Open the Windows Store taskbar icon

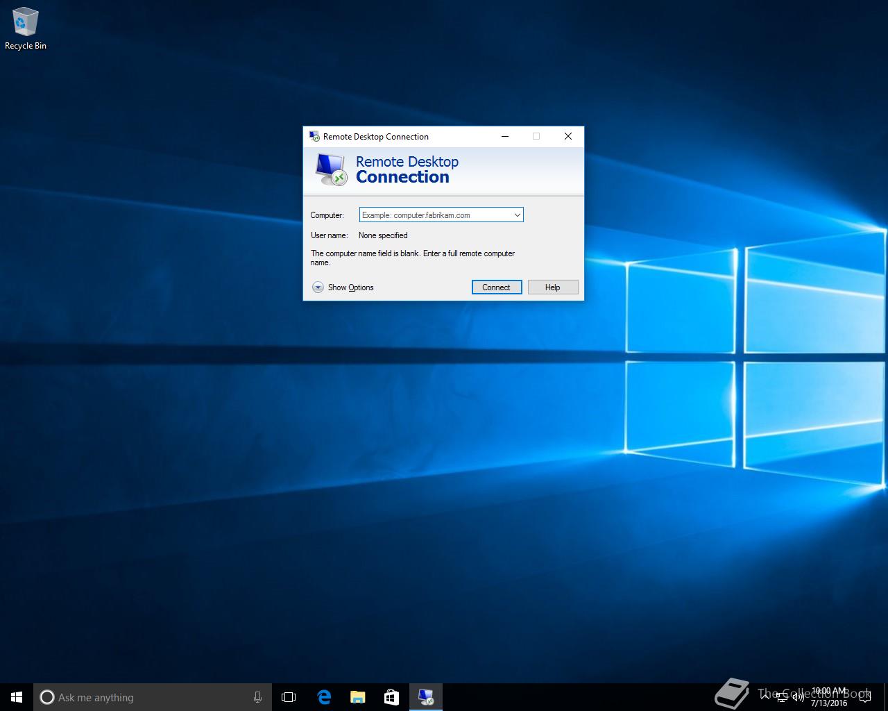[391, 697]
